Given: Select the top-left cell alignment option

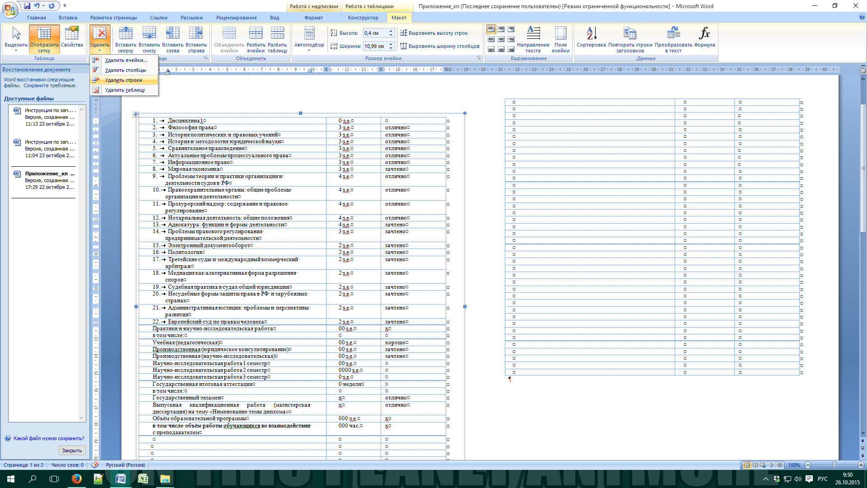Looking at the screenshot, I should [x=491, y=29].
